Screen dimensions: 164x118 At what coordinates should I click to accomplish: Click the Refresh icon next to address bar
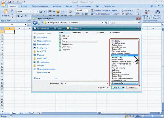click(106, 23)
